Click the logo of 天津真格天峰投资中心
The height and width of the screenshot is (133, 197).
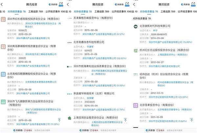(70, 18)
